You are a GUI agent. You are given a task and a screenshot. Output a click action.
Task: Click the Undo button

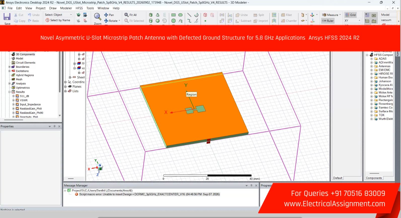[x=34, y=15]
